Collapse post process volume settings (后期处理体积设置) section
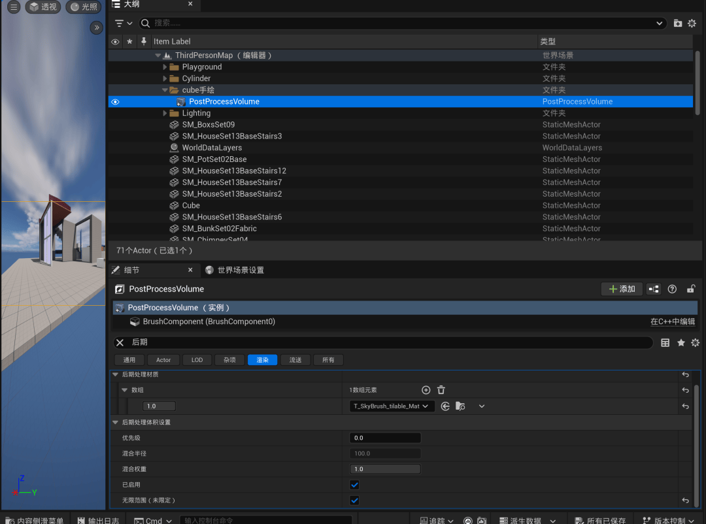706x524 pixels. tap(115, 422)
